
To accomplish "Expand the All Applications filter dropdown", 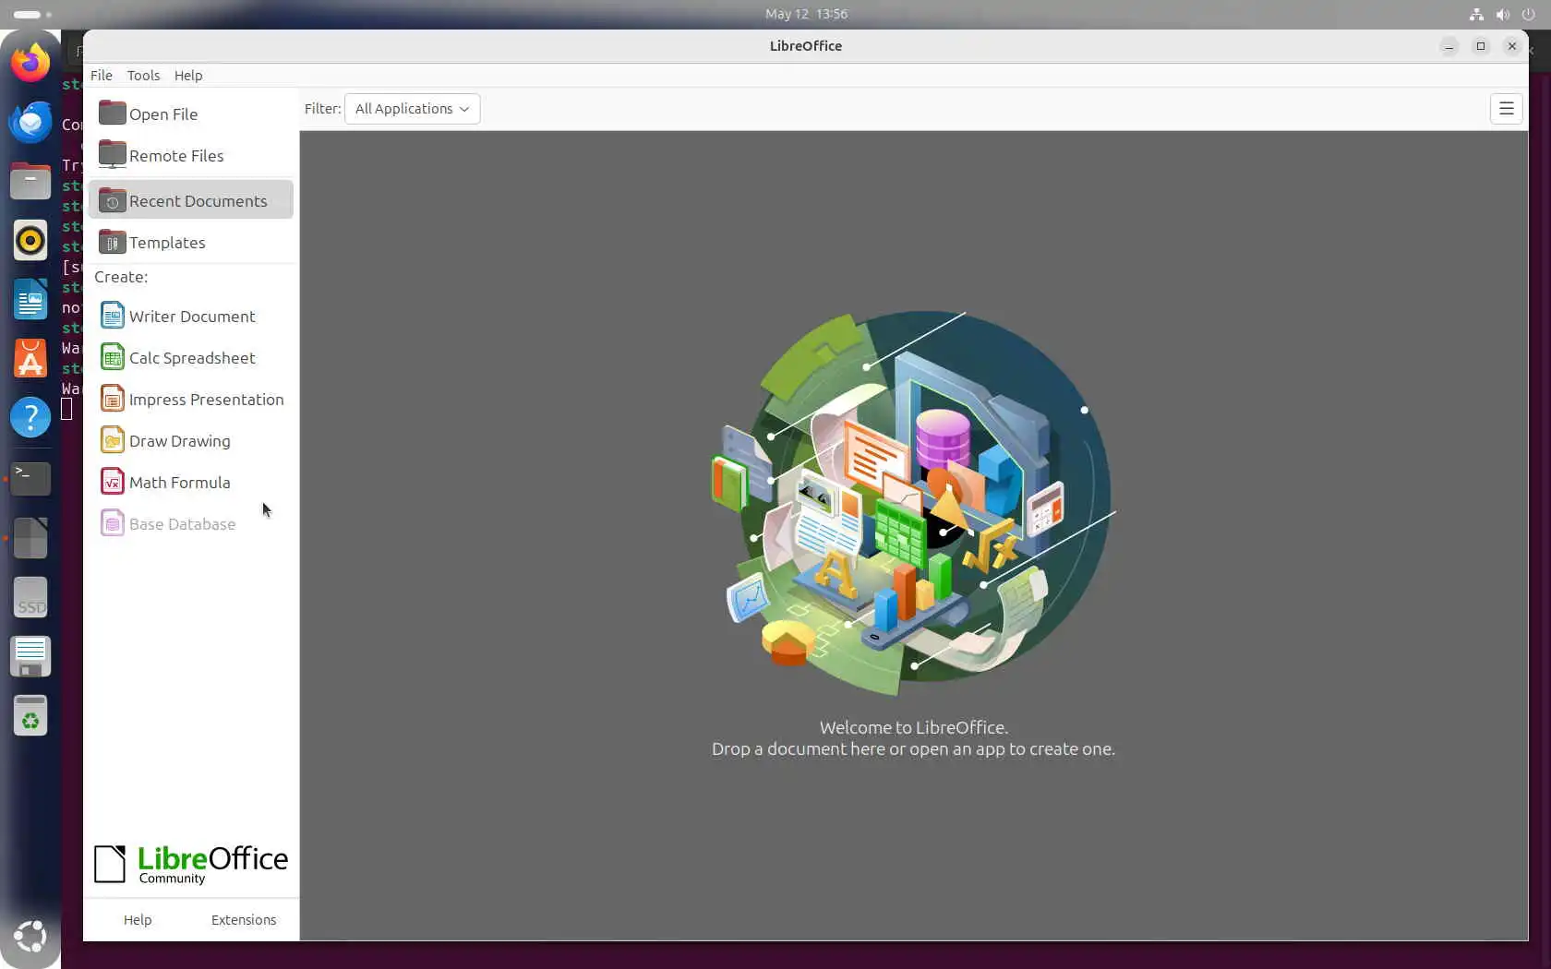I will (412, 109).
